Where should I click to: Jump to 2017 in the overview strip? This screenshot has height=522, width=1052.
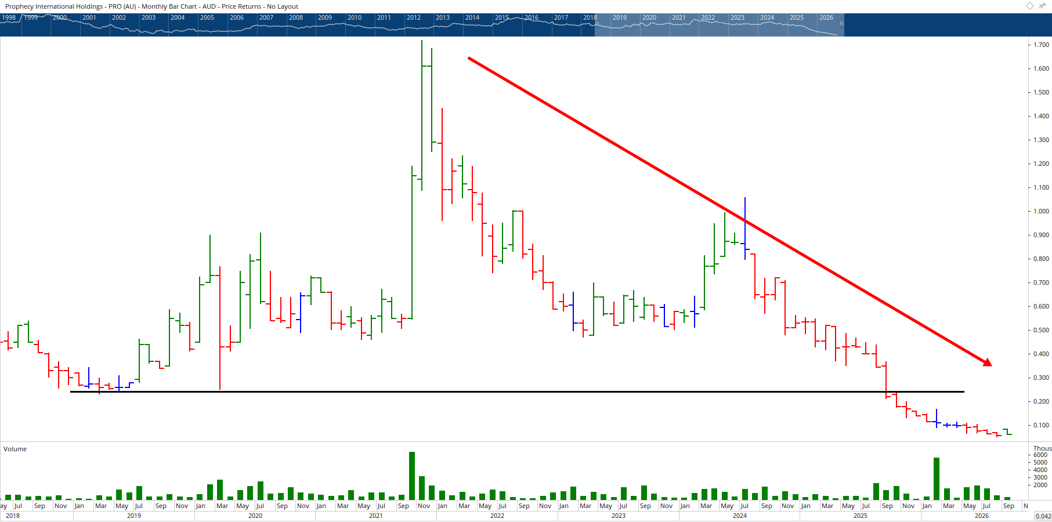pyautogui.click(x=561, y=17)
